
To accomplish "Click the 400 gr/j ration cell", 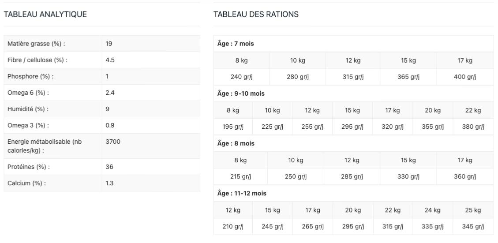I will [x=465, y=77].
